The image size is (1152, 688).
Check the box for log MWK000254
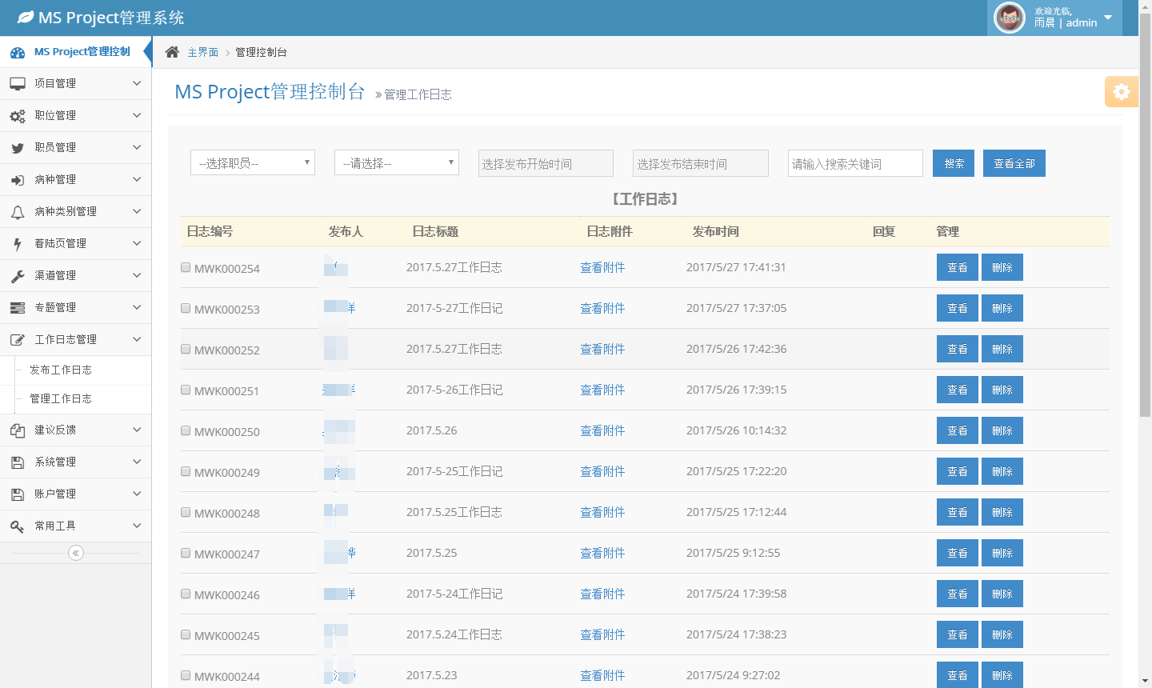coord(186,268)
